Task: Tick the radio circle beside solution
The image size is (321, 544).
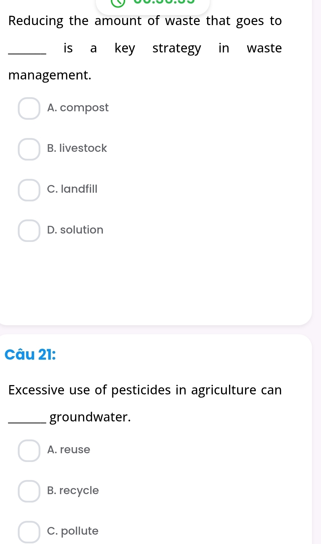Action: [x=29, y=231]
